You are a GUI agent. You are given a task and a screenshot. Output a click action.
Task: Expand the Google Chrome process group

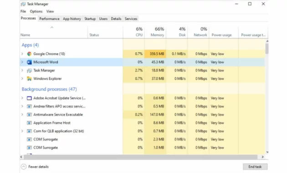22,54
